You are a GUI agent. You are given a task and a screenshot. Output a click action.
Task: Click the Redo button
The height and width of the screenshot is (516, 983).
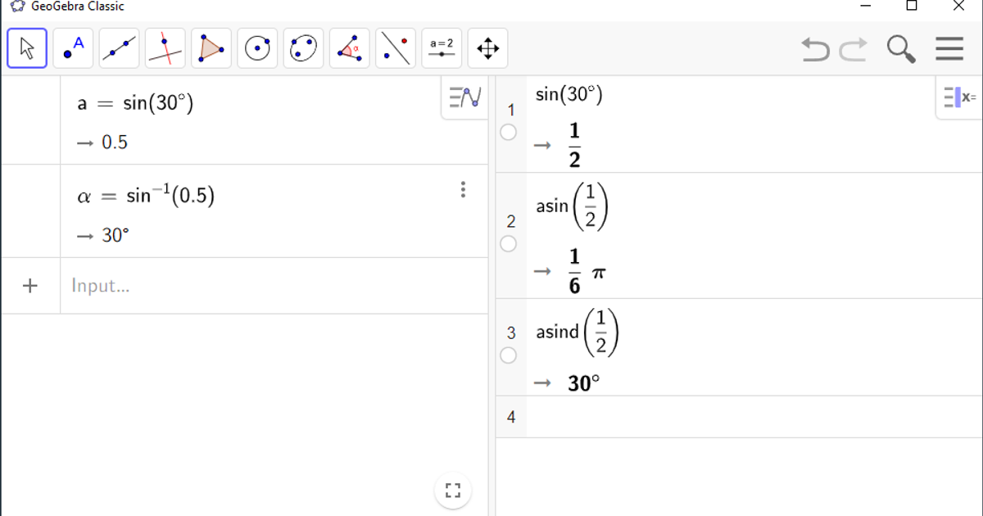(852, 50)
